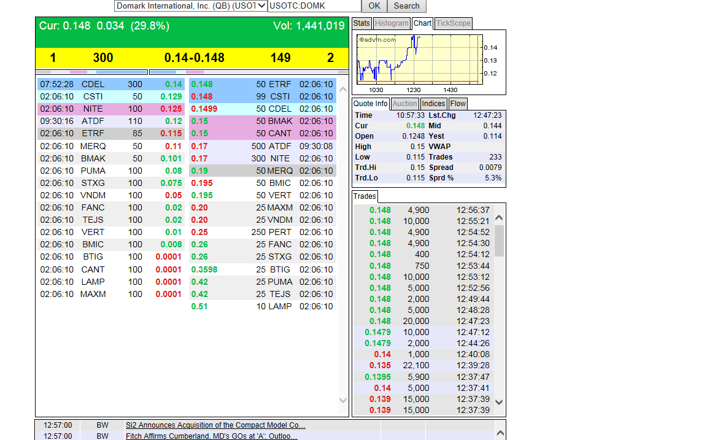Click the CDEL ask at 0.1499
Screen dimensions: 707x440
[x=263, y=109]
